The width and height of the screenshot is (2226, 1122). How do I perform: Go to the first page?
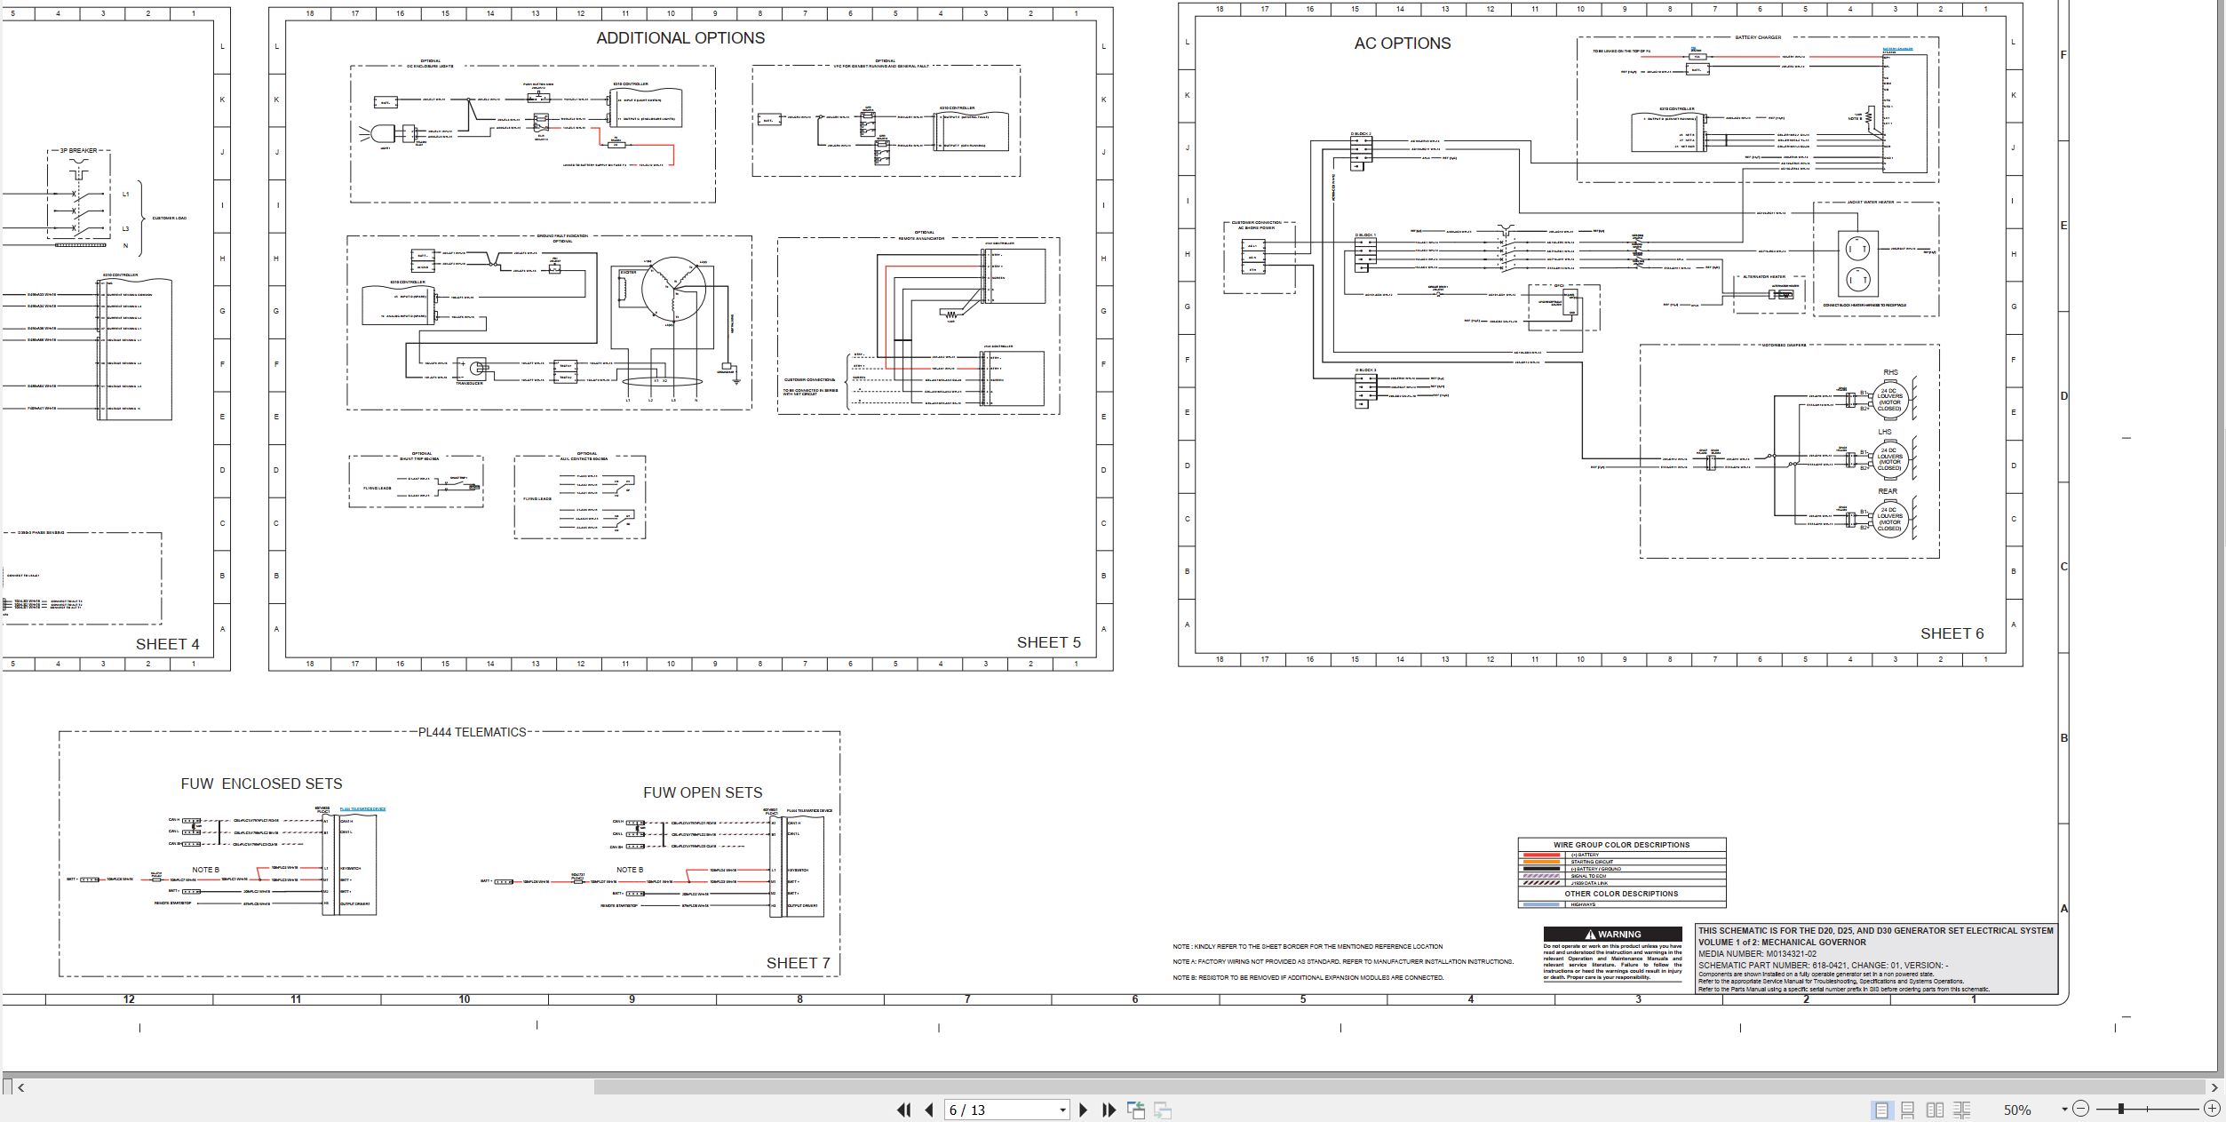(x=903, y=1110)
